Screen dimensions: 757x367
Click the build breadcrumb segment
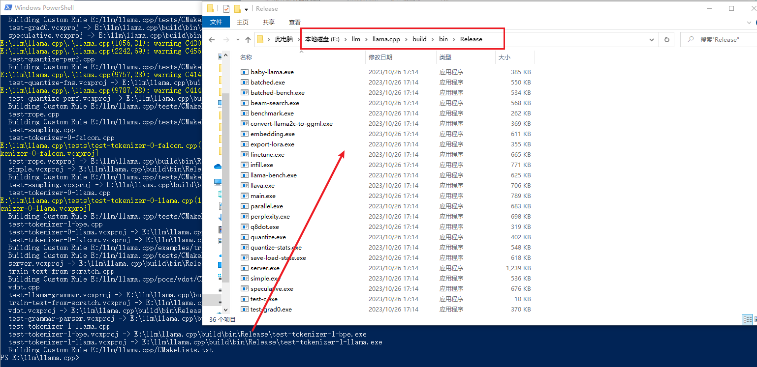[x=419, y=39]
